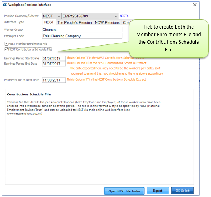Click the app logo in the title bar
This screenshot has height=197, width=211.
[x=5, y=5]
